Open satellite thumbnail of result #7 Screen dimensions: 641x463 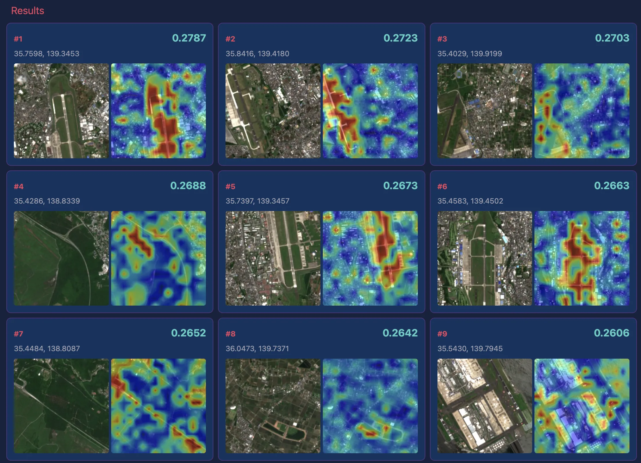[61, 406]
